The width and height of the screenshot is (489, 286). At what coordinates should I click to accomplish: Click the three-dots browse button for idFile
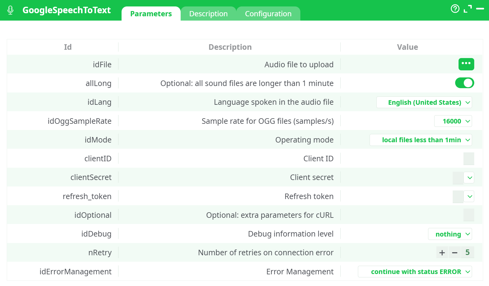click(x=466, y=64)
